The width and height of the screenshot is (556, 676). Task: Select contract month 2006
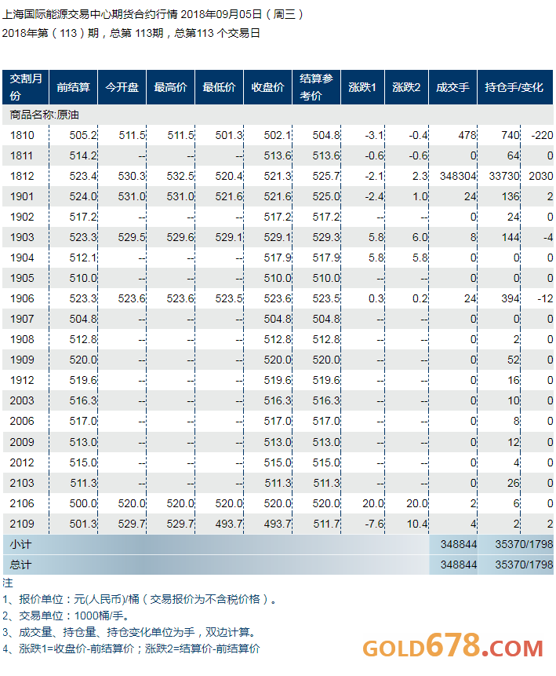22,421
